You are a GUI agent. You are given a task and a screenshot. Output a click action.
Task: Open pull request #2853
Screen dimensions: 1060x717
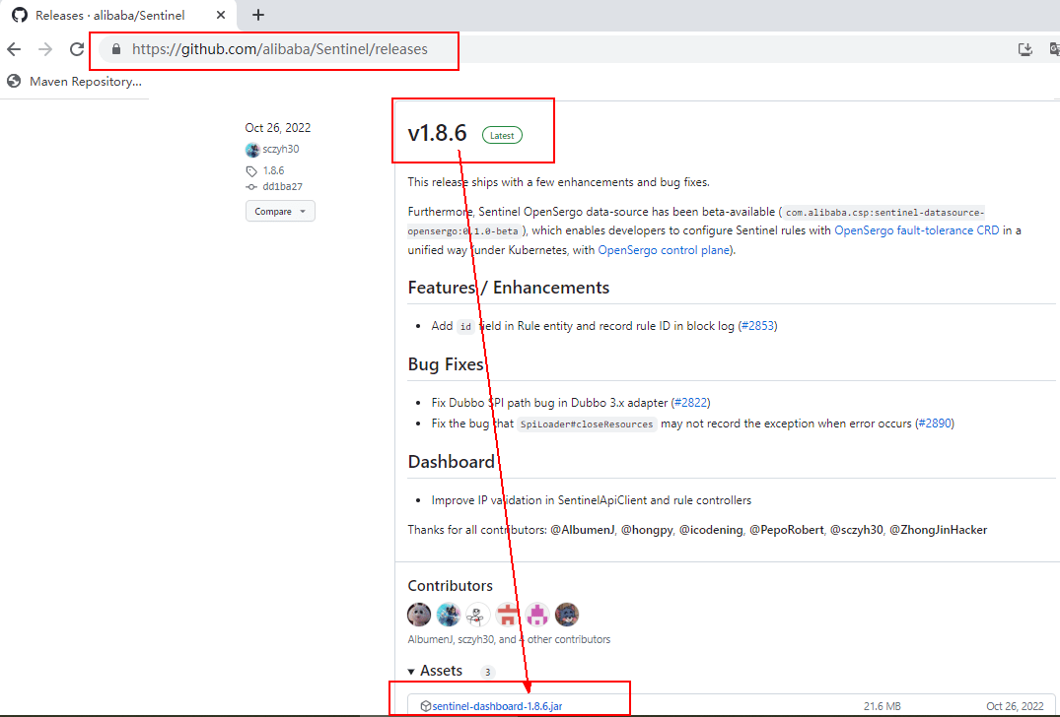pyautogui.click(x=757, y=326)
